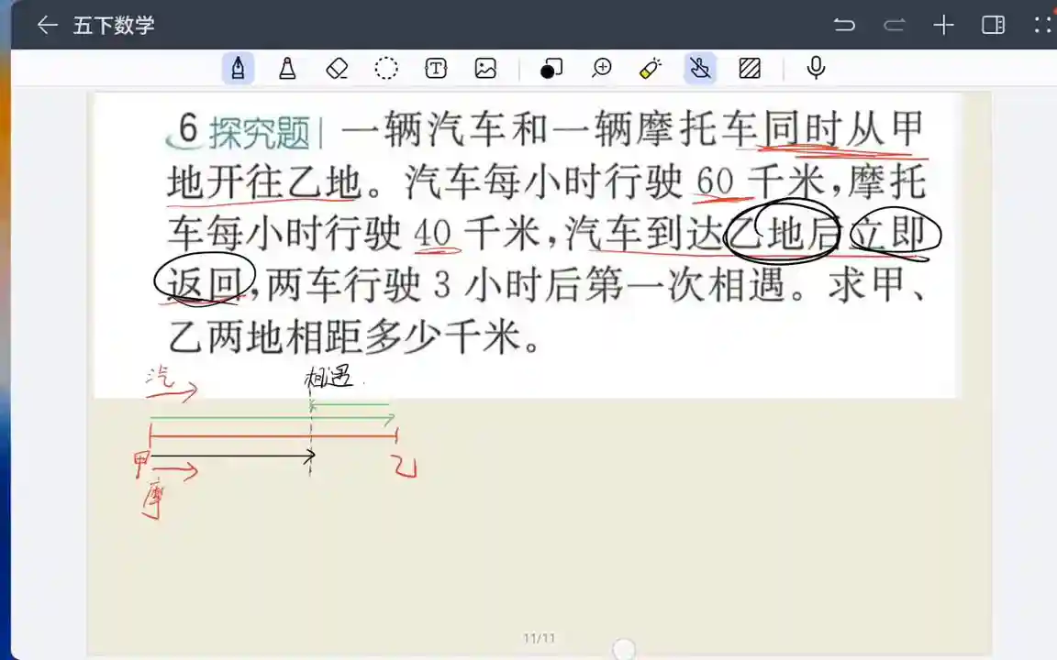Add a new page with plus icon

[x=943, y=25]
